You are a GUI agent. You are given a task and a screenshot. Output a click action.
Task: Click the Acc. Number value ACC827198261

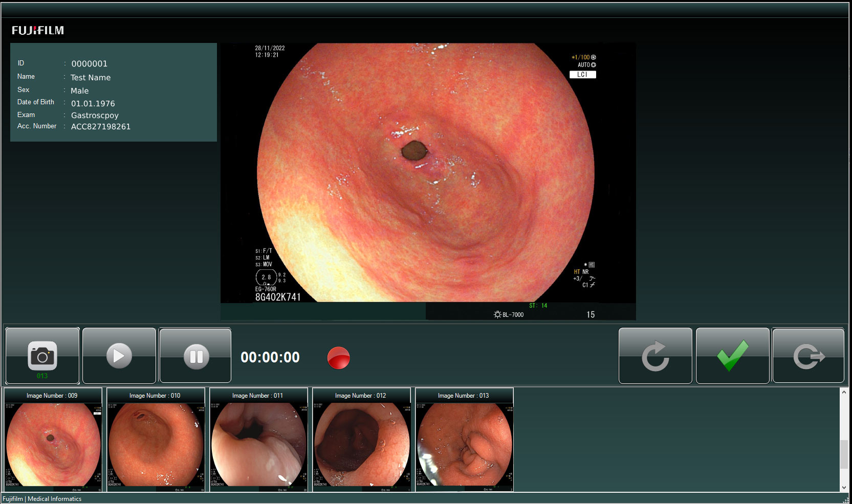coord(101,127)
